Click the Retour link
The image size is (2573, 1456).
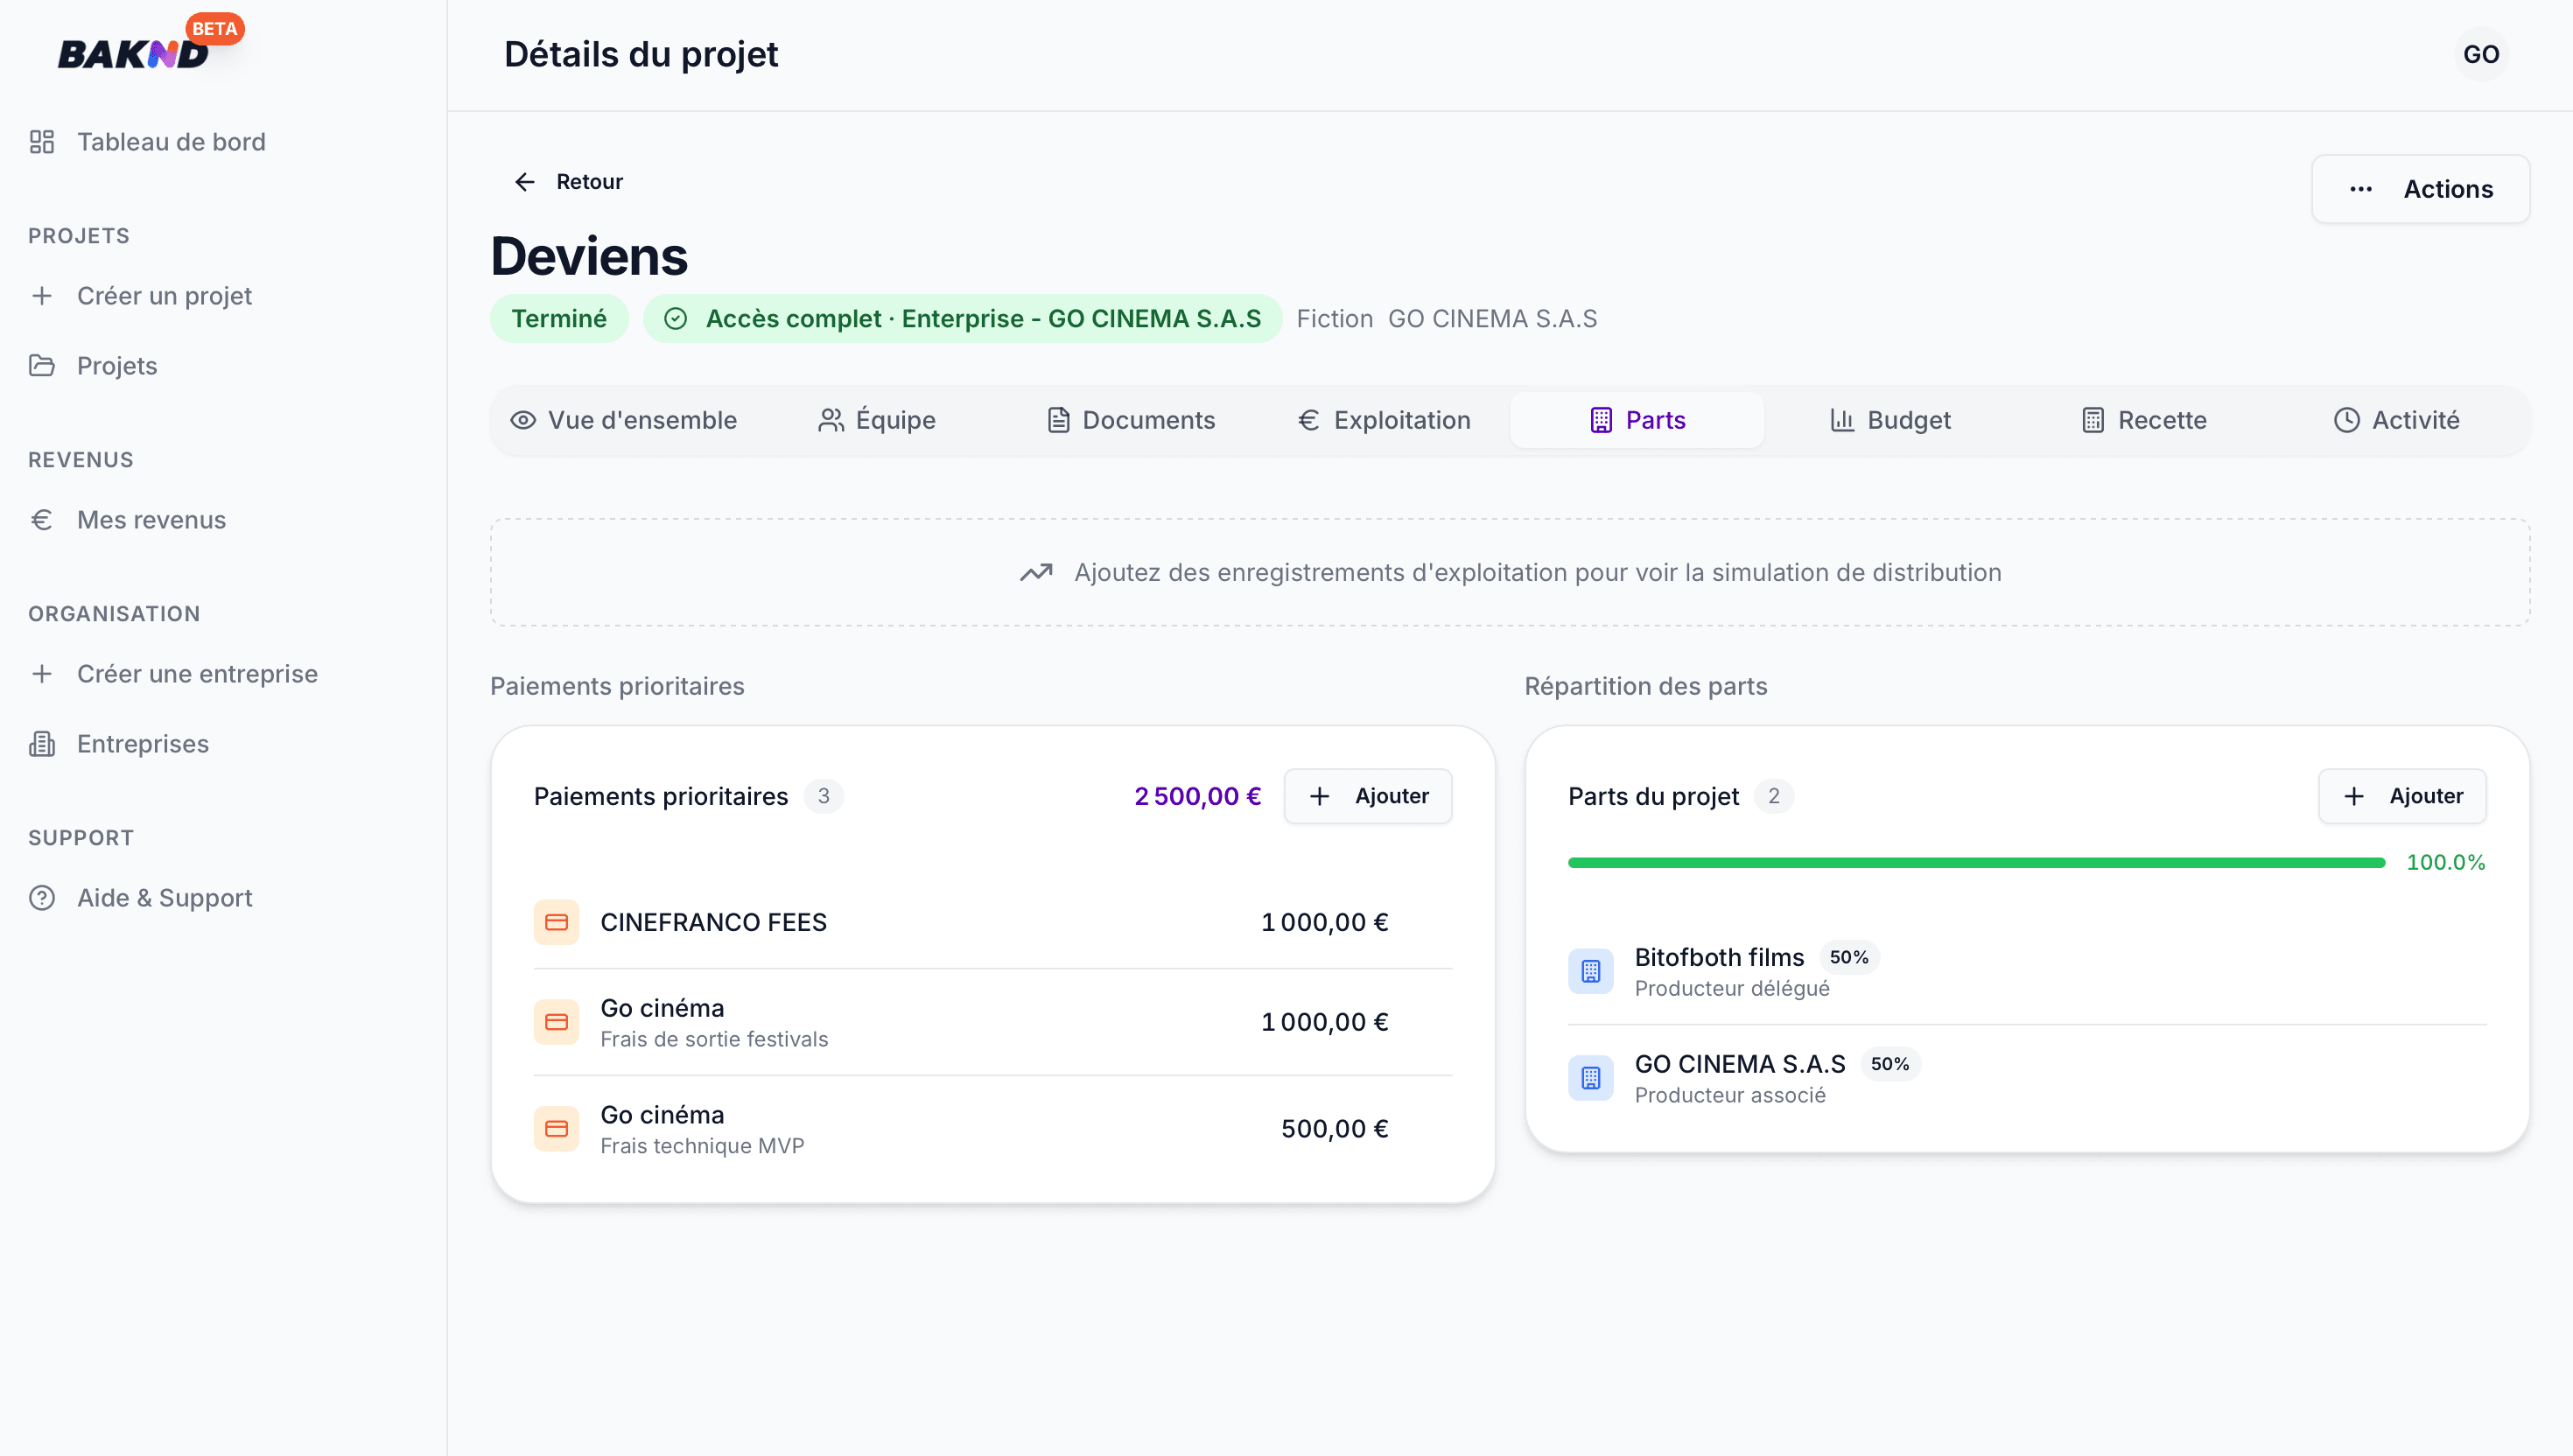coord(568,182)
